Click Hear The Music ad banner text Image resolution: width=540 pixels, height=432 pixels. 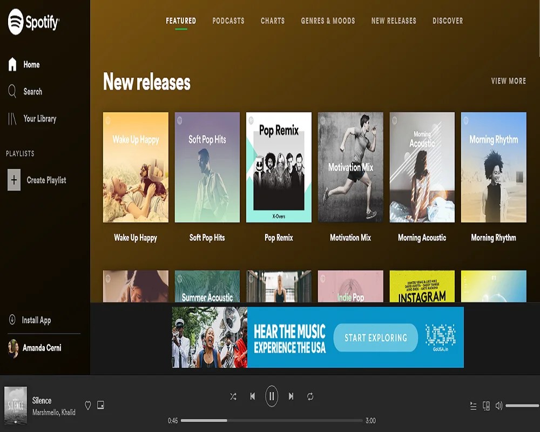(x=289, y=339)
